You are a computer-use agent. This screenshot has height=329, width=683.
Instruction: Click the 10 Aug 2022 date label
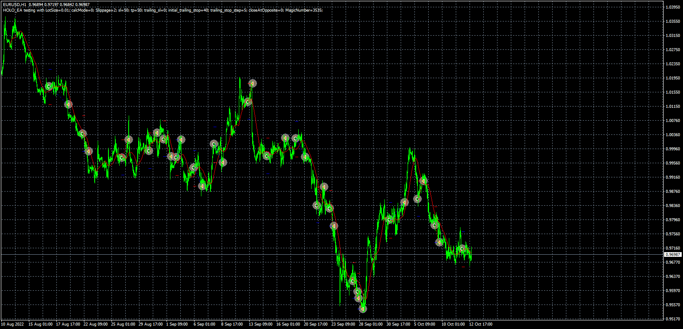(12, 324)
